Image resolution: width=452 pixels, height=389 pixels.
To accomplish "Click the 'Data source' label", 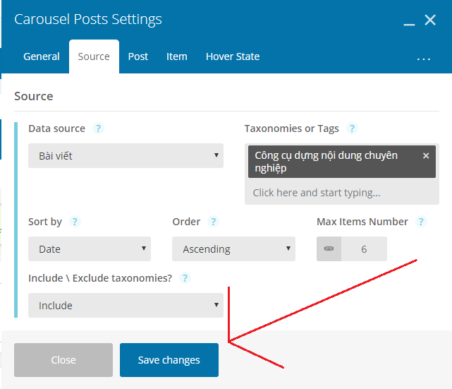I will [57, 128].
